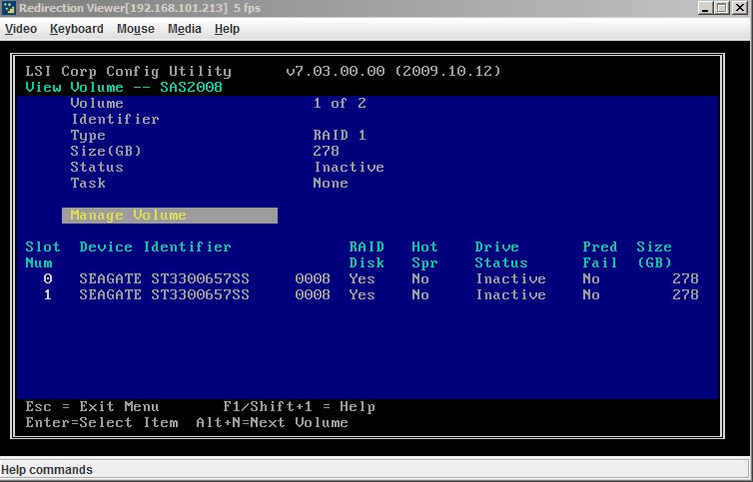Click Slot 0's size value 278
Viewport: 753px width, 482px height.
(685, 279)
